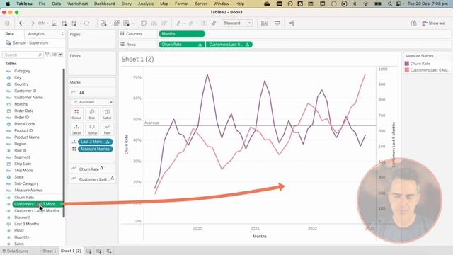453x255 pixels.
Task: Click the Duplicate sheet toolbar icon
Action: tap(117, 23)
